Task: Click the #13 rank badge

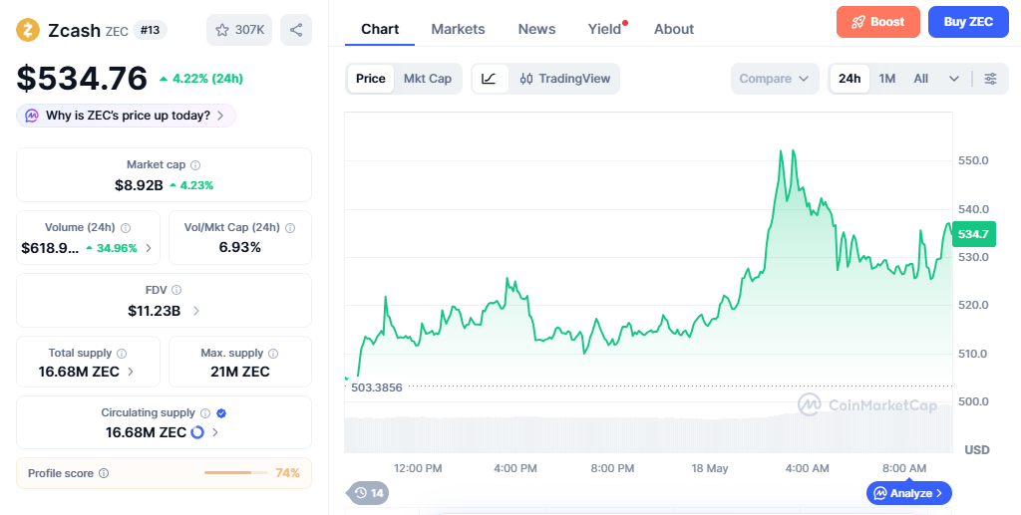Action: pyautogui.click(x=151, y=30)
